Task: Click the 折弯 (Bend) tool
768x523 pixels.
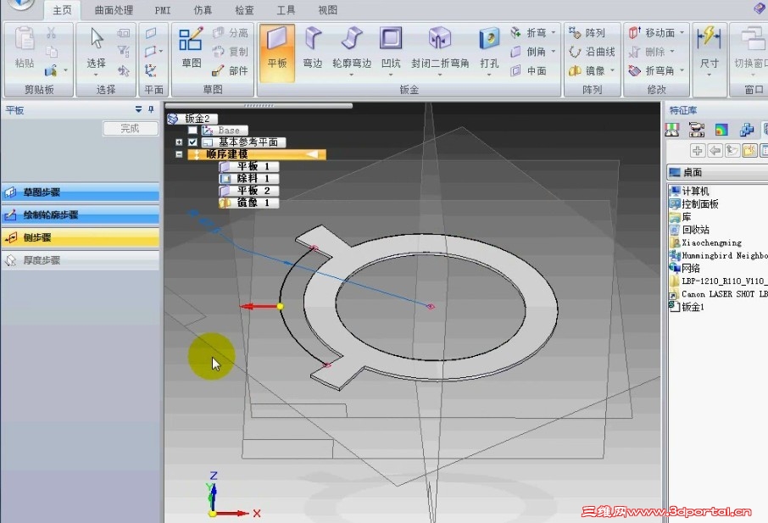Action: tap(528, 33)
